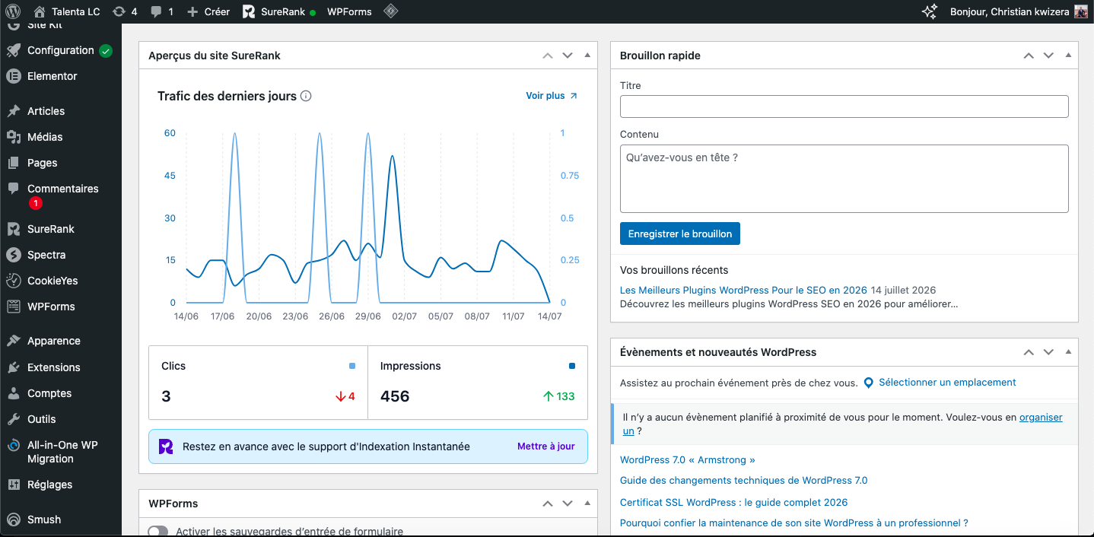Click Mettre à jour in indexation banner
This screenshot has height=537, width=1094.
[546, 446]
